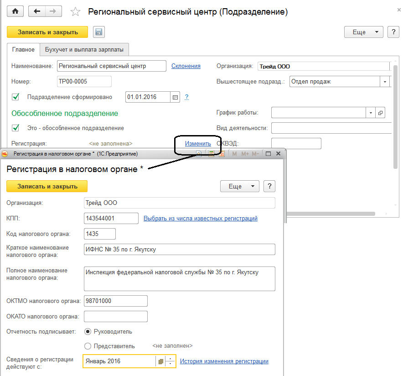
Task: Go to the home page icon
Action: [15, 11]
